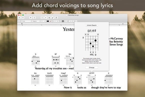Toggle the center text alignment button

63,21
